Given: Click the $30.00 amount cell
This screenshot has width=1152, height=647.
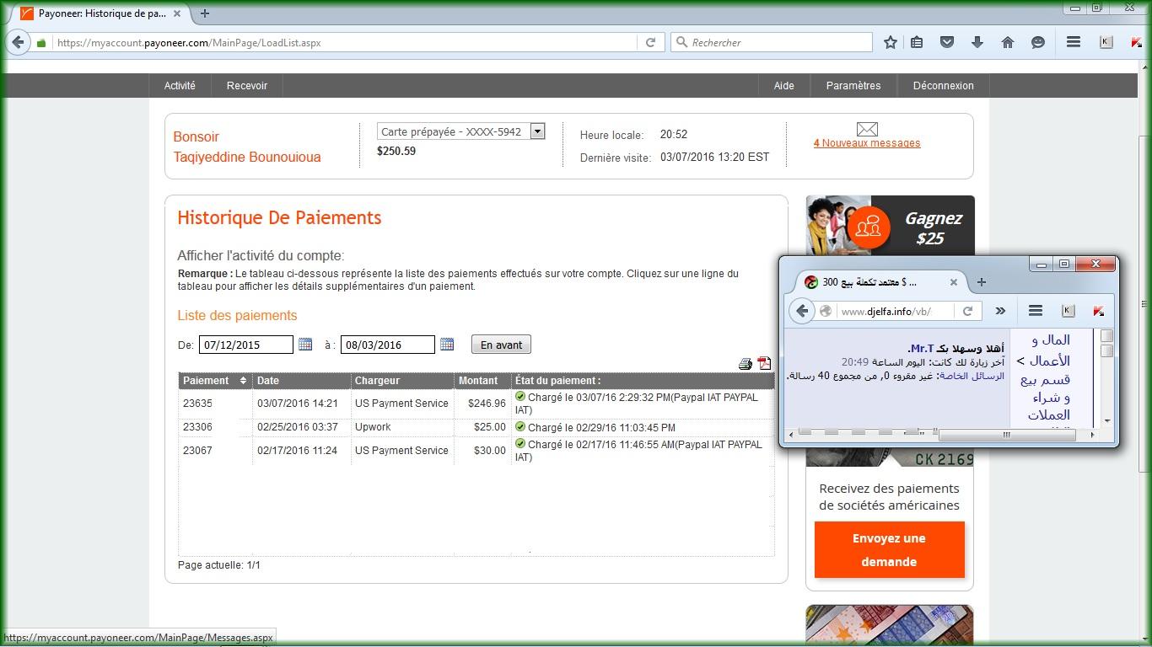Looking at the screenshot, I should click(x=490, y=451).
